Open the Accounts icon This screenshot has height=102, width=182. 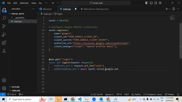4,80
